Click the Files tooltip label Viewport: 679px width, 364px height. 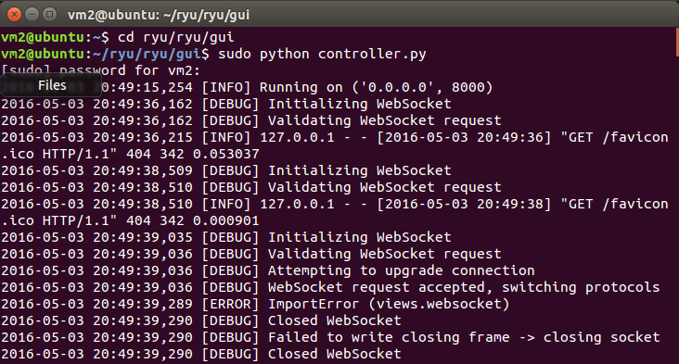(52, 85)
